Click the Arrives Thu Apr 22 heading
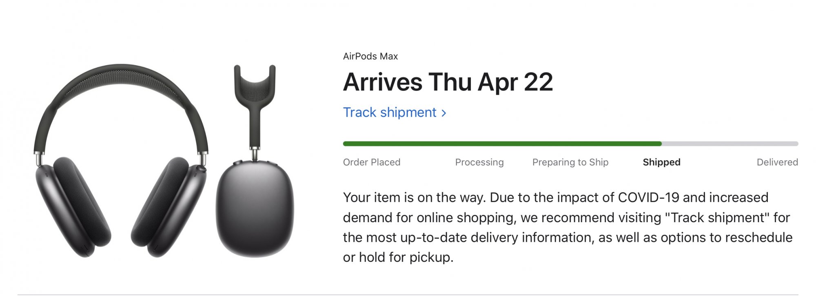Screen dimensions: 816x296 point(448,82)
